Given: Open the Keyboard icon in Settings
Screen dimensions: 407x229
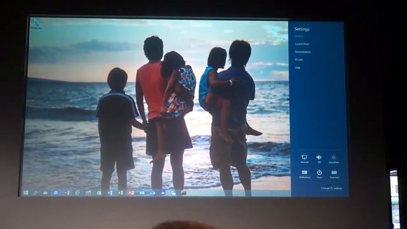Looking at the screenshot, I should 334,174.
